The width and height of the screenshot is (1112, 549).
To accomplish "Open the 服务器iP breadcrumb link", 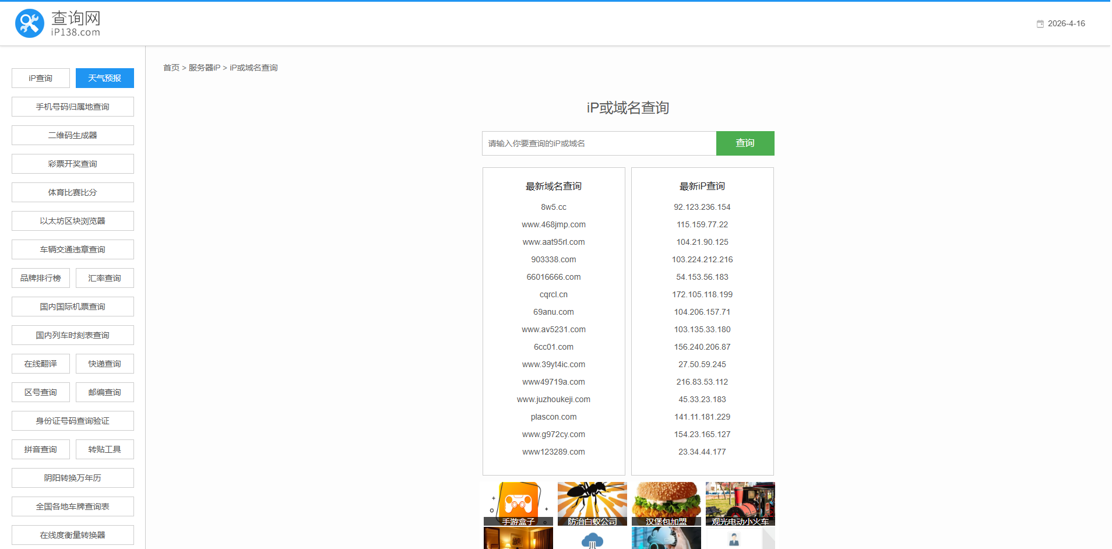I will [203, 68].
